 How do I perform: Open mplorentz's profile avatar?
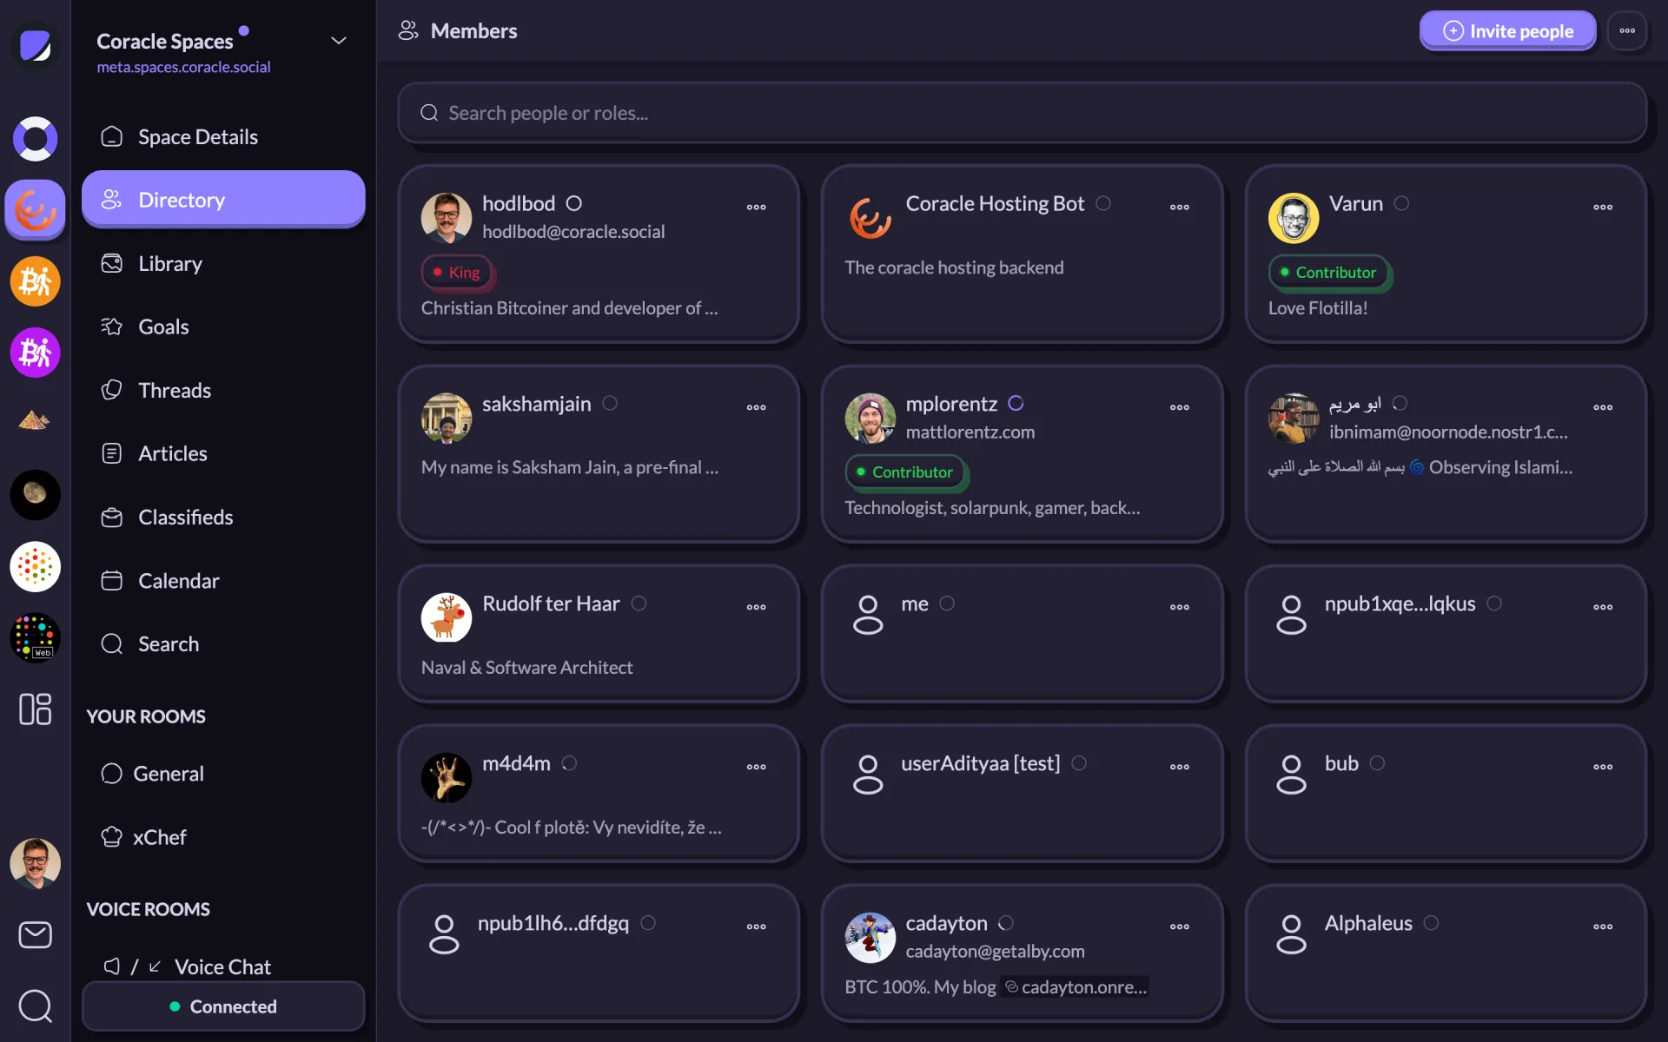[870, 419]
